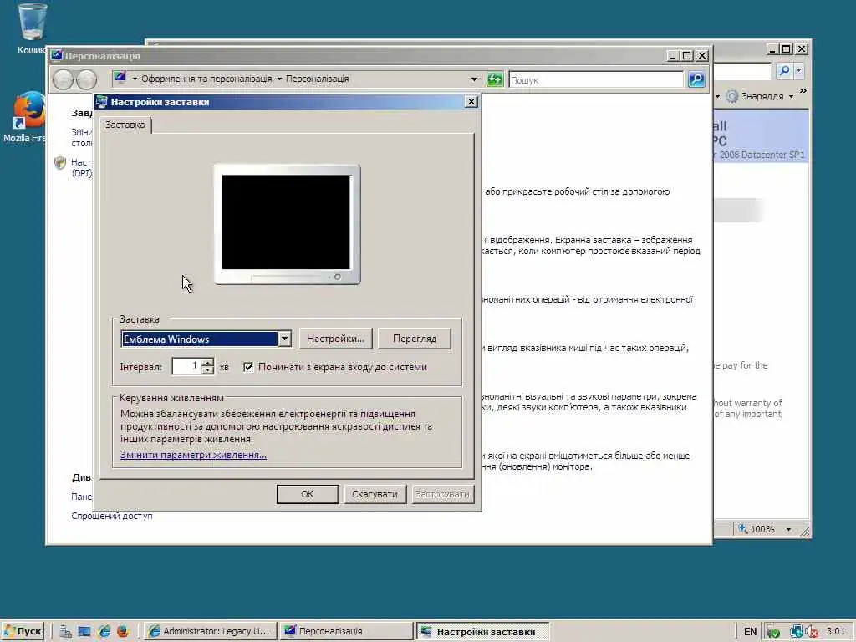Click the Знаряддя gear icon in IE
Screen dimensions: 856x642
[732, 96]
